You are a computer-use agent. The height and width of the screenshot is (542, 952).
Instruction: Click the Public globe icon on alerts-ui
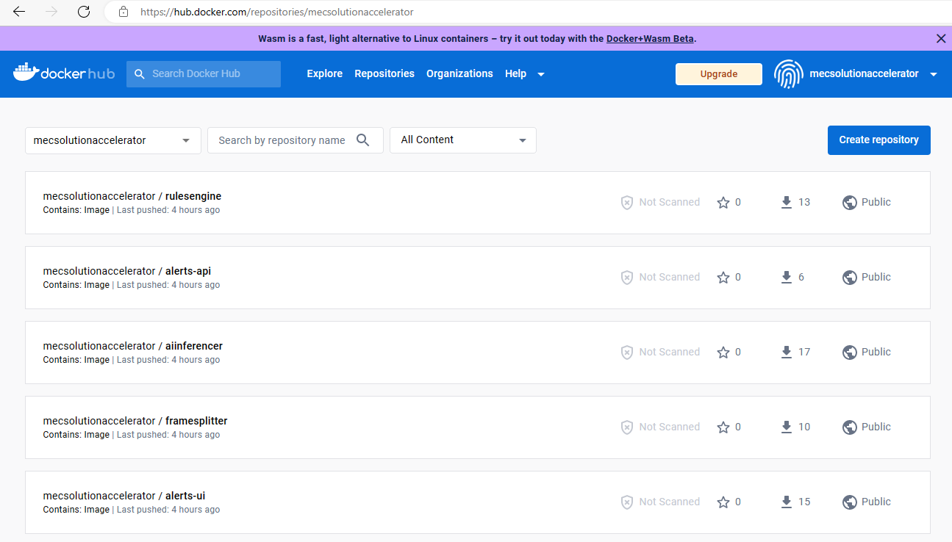click(850, 502)
